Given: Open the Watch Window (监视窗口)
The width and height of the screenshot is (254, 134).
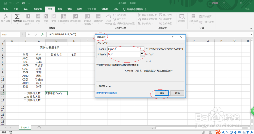Looking at the screenshot, I should click(x=182, y=18).
